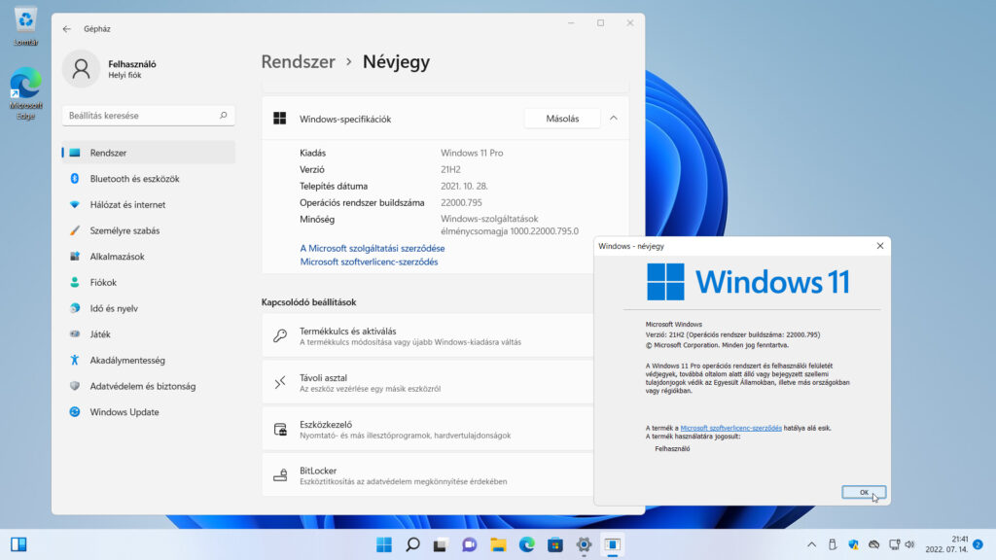
Task: Open the Settings gear on the taskbar
Action: (x=584, y=544)
